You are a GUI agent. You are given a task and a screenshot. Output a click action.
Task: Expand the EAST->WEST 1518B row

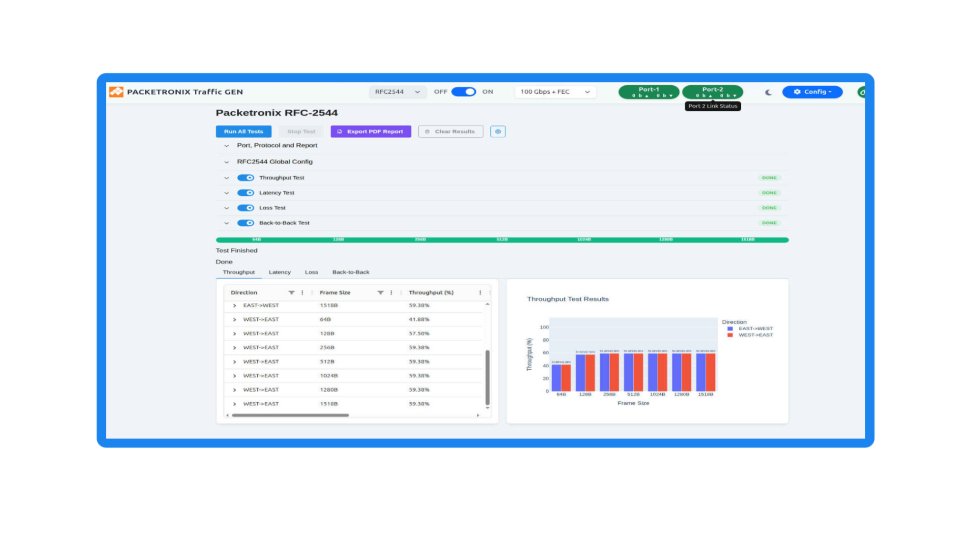click(234, 305)
